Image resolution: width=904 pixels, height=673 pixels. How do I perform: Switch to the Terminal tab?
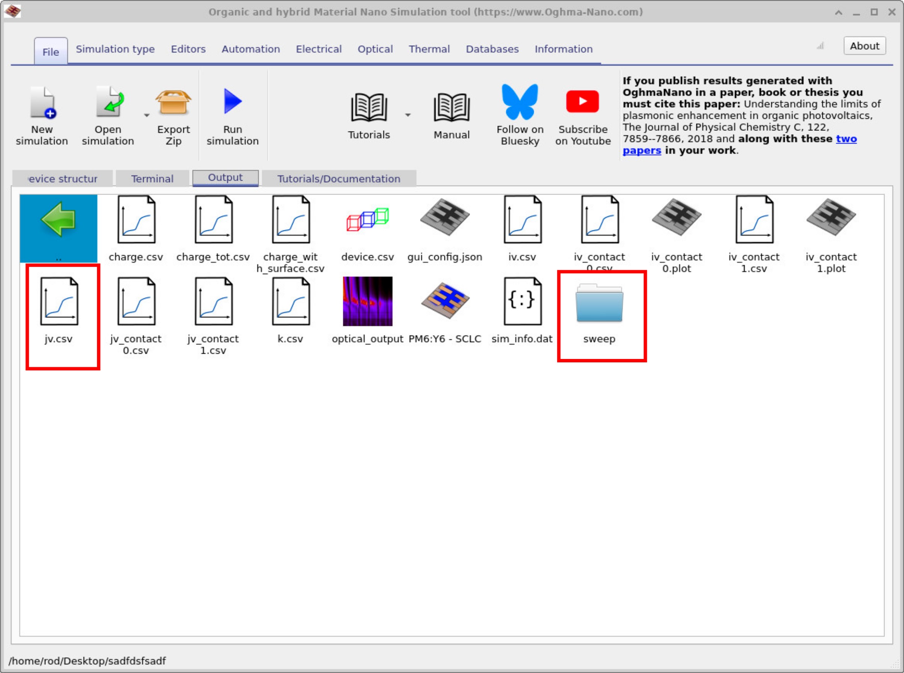click(152, 178)
